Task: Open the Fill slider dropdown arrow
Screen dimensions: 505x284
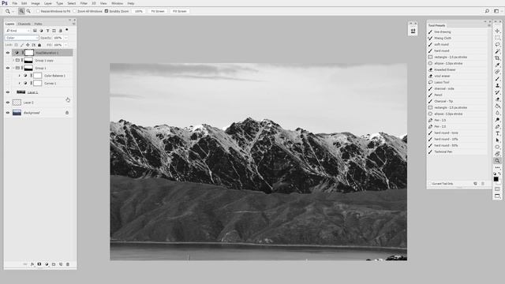Action: 66,45
